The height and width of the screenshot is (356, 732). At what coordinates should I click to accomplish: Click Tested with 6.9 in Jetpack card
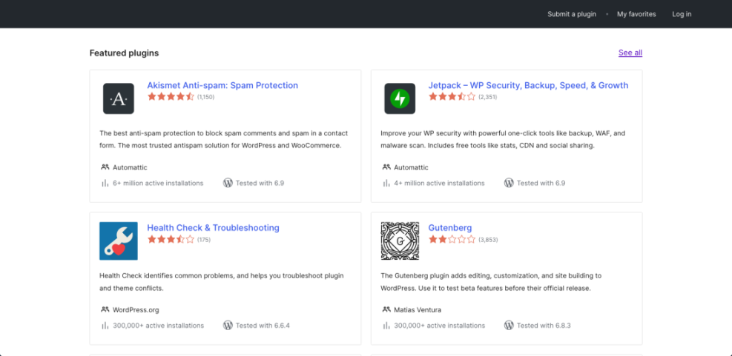[x=541, y=183]
